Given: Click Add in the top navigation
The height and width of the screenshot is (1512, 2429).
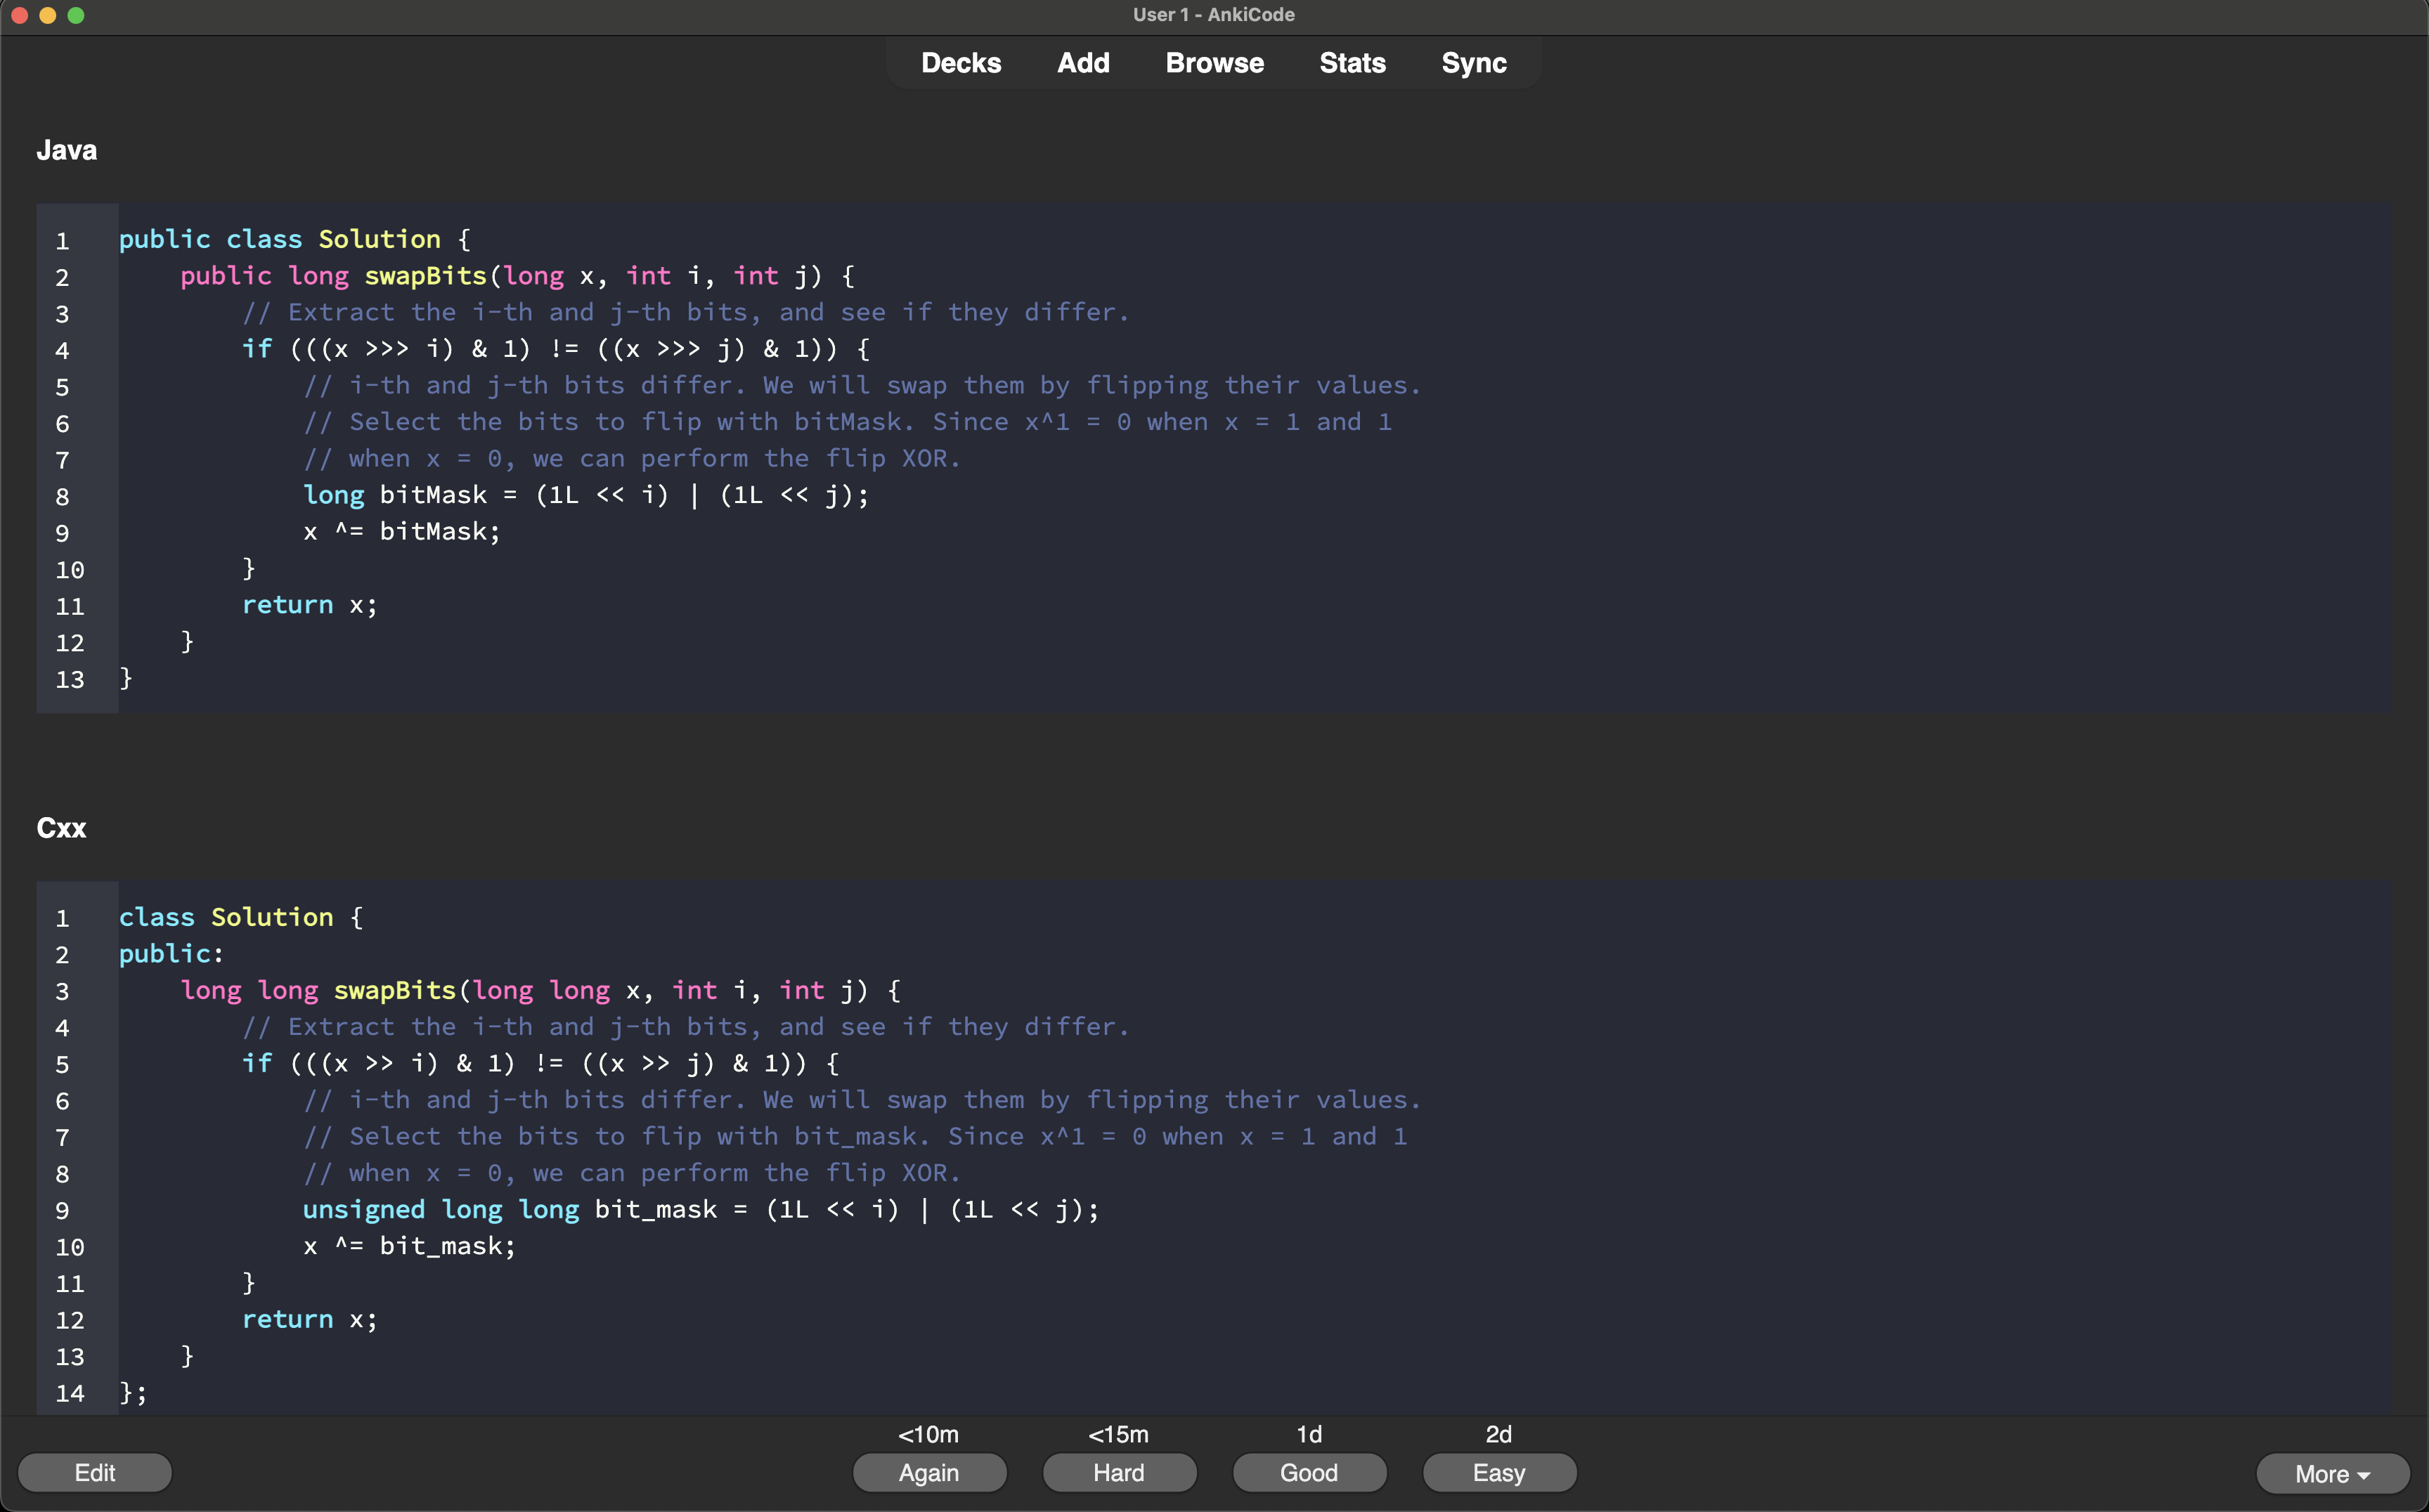Looking at the screenshot, I should tap(1084, 63).
